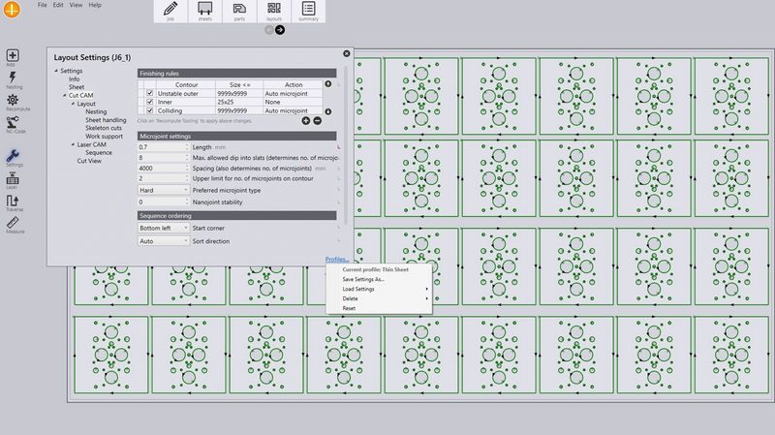Choose Save Settings As from menu
Viewport: 775px width, 435px height.
tap(363, 279)
